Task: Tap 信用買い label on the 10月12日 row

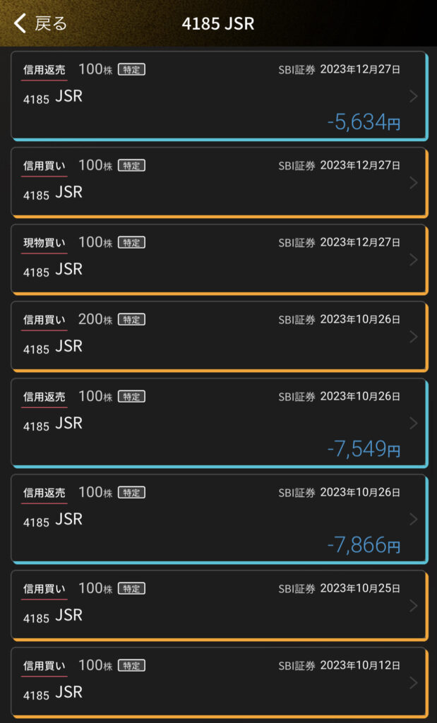Action: [44, 665]
